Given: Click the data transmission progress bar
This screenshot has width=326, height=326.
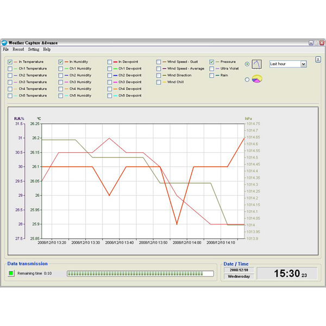Looking at the screenshot, I should (x=140, y=274).
